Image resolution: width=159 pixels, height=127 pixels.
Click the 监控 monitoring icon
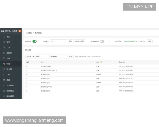click(4, 58)
